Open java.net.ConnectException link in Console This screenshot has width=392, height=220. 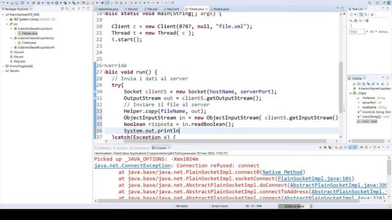[x=132, y=166]
